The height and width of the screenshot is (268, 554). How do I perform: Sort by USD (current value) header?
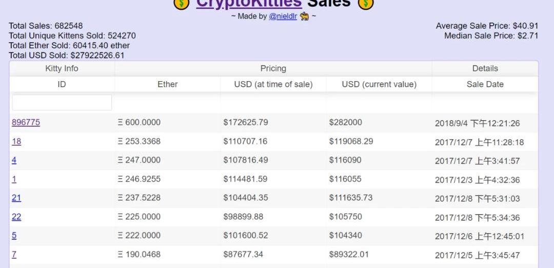379,84
